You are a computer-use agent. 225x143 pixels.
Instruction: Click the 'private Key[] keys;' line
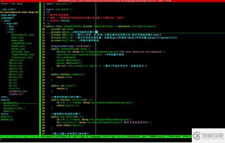(75, 41)
